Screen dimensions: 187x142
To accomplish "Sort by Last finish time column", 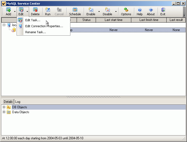I will click(x=149, y=20).
